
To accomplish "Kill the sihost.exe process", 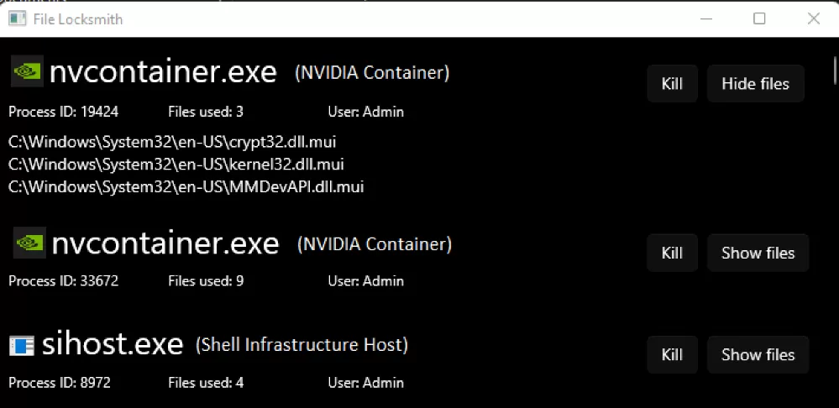I will click(x=672, y=354).
